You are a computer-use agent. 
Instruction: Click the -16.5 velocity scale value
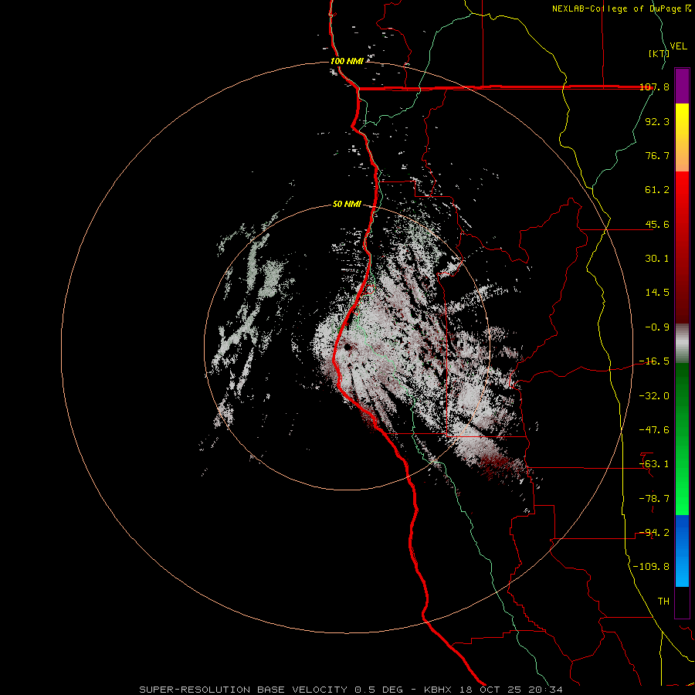[x=654, y=361]
